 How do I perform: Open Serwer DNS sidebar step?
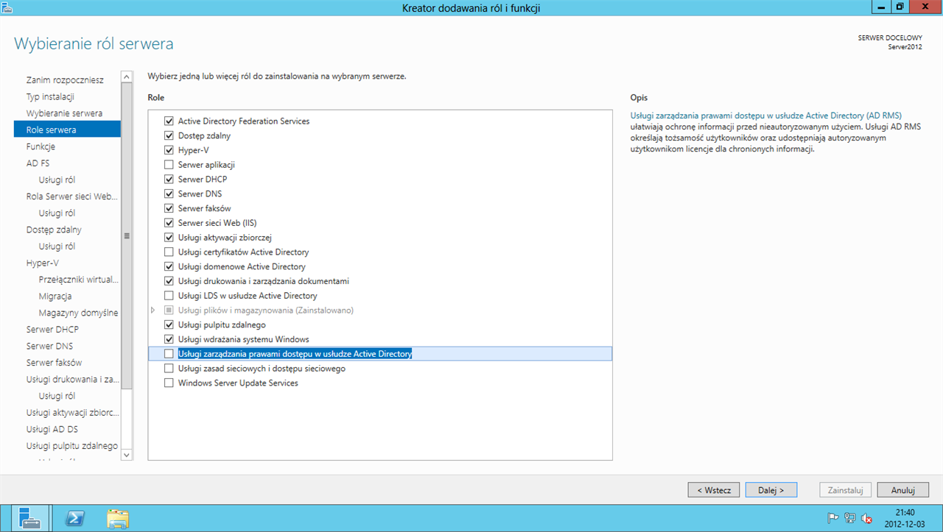(x=49, y=346)
